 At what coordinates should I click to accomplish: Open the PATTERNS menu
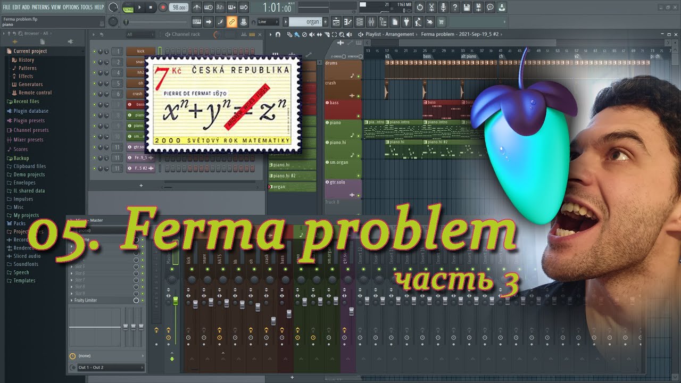pyautogui.click(x=40, y=7)
